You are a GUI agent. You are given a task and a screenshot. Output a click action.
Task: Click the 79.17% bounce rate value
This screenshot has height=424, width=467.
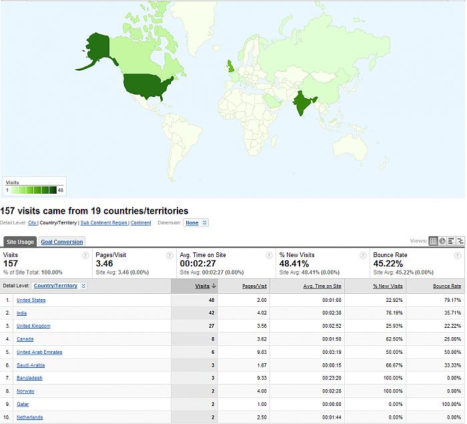click(x=453, y=300)
